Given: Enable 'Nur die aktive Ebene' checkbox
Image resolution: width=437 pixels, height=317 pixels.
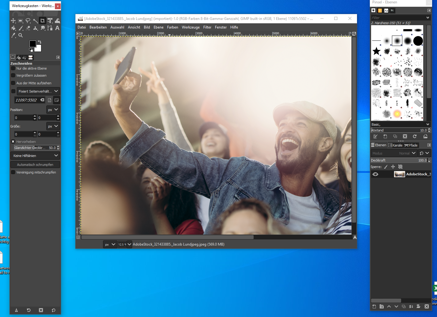Looking at the screenshot, I should (x=13, y=68).
